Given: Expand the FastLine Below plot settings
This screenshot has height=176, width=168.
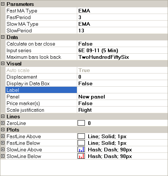Looking at the screenshot, I should click(x=3, y=143).
